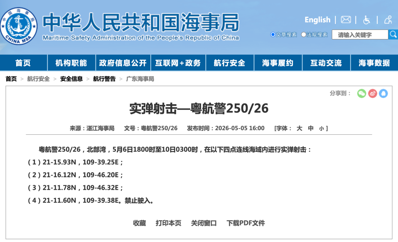Screen dimensions: 398x242
Task: Open the 海事履约 navigation menu
Action: click(278, 63)
